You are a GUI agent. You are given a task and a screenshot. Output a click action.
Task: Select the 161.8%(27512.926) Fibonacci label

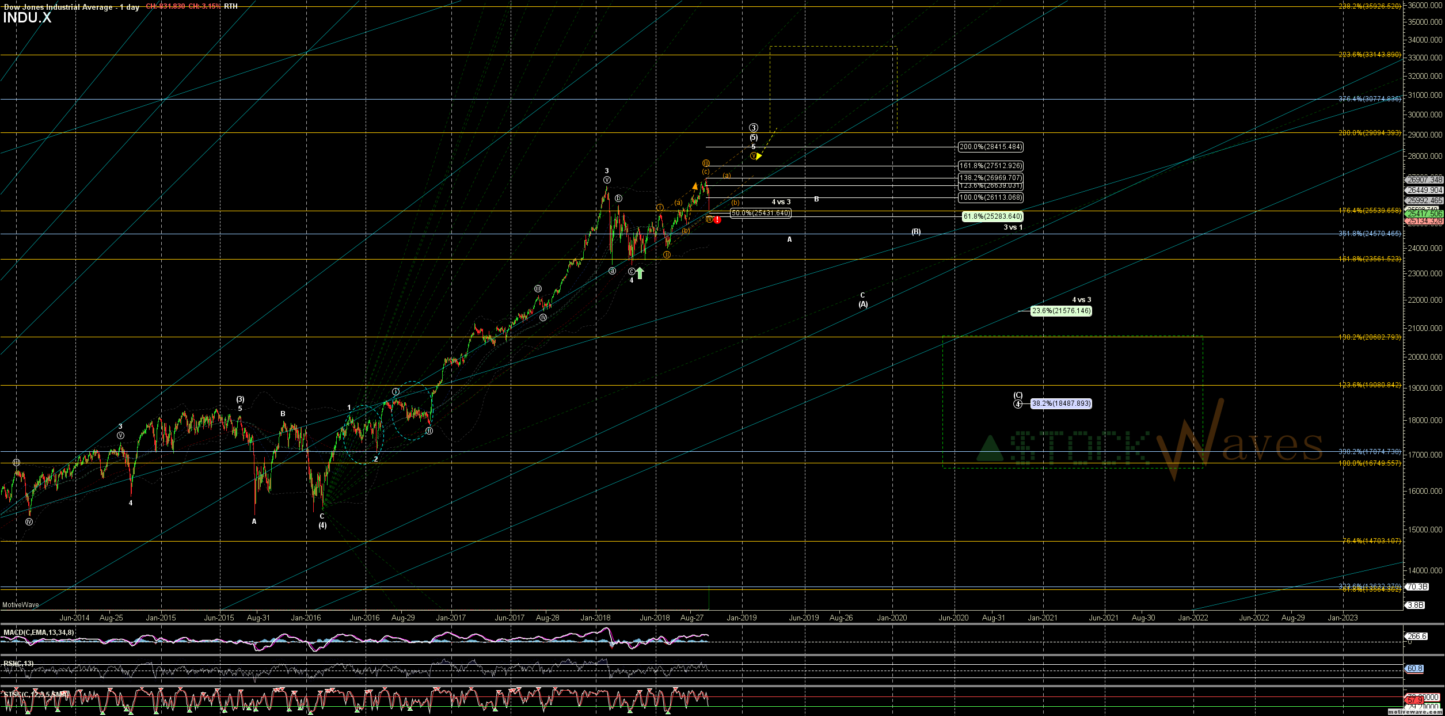pos(991,166)
